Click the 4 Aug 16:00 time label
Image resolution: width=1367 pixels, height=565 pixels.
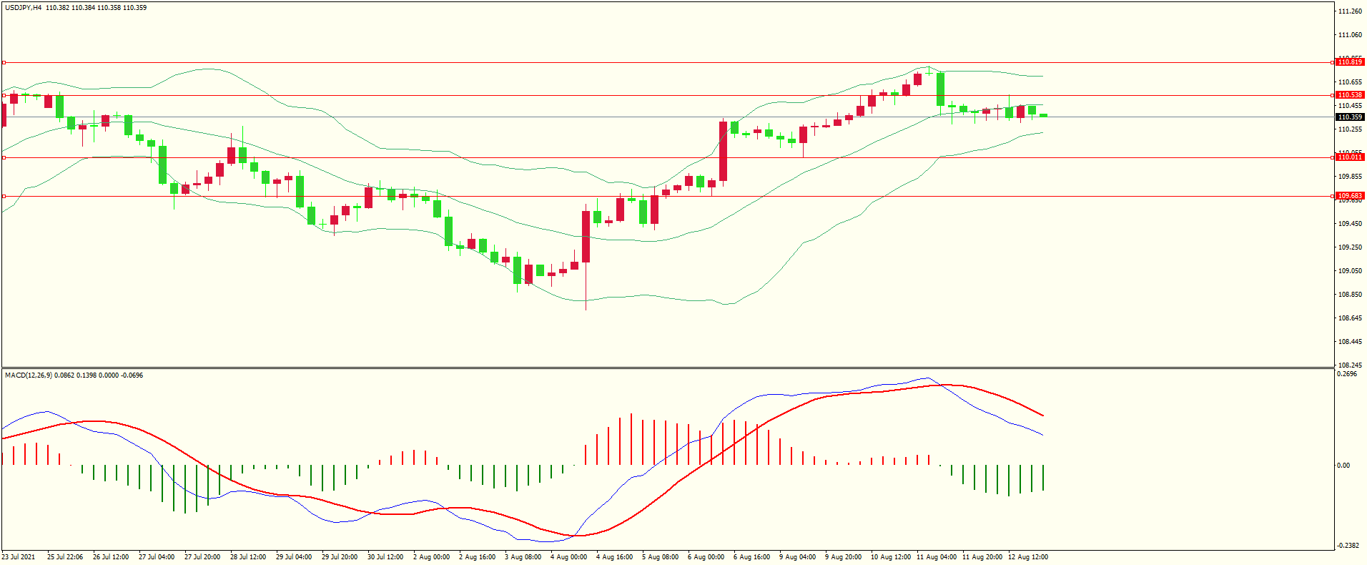[x=614, y=557]
